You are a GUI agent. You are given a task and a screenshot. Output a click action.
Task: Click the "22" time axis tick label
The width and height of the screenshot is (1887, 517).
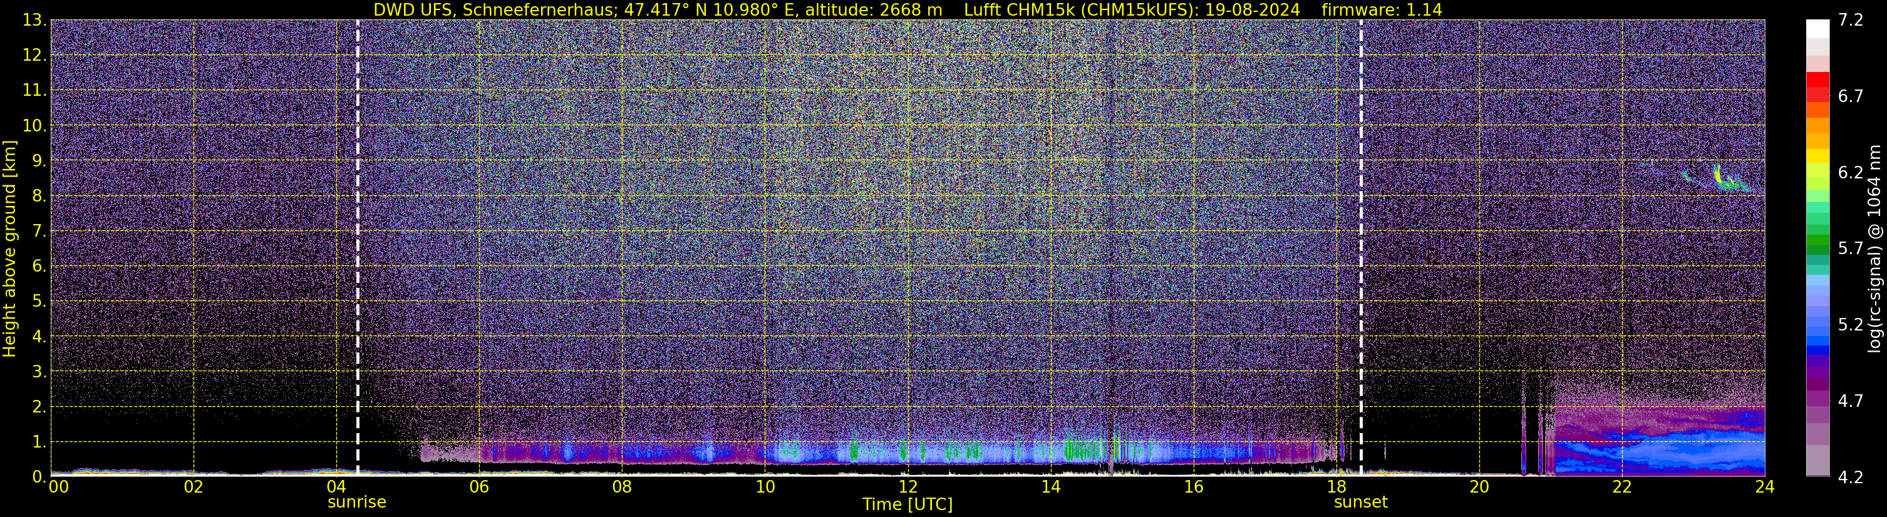(1622, 487)
